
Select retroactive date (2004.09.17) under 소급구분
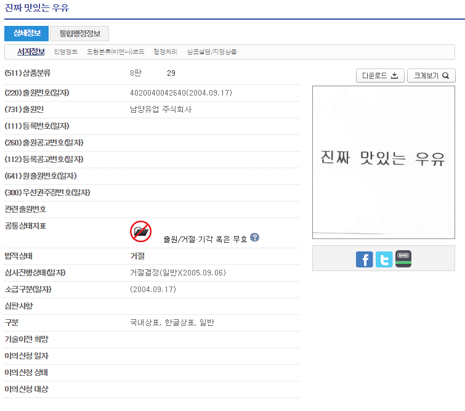[x=153, y=290]
